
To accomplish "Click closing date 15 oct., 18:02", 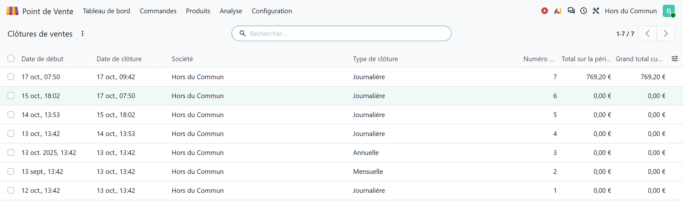I will pyautogui.click(x=116, y=115).
